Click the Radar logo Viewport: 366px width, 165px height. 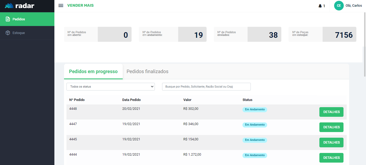tap(20, 6)
